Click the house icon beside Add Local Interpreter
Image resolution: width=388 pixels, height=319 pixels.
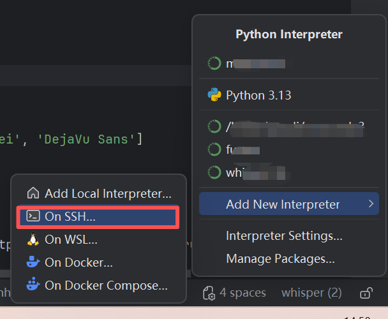tap(33, 193)
